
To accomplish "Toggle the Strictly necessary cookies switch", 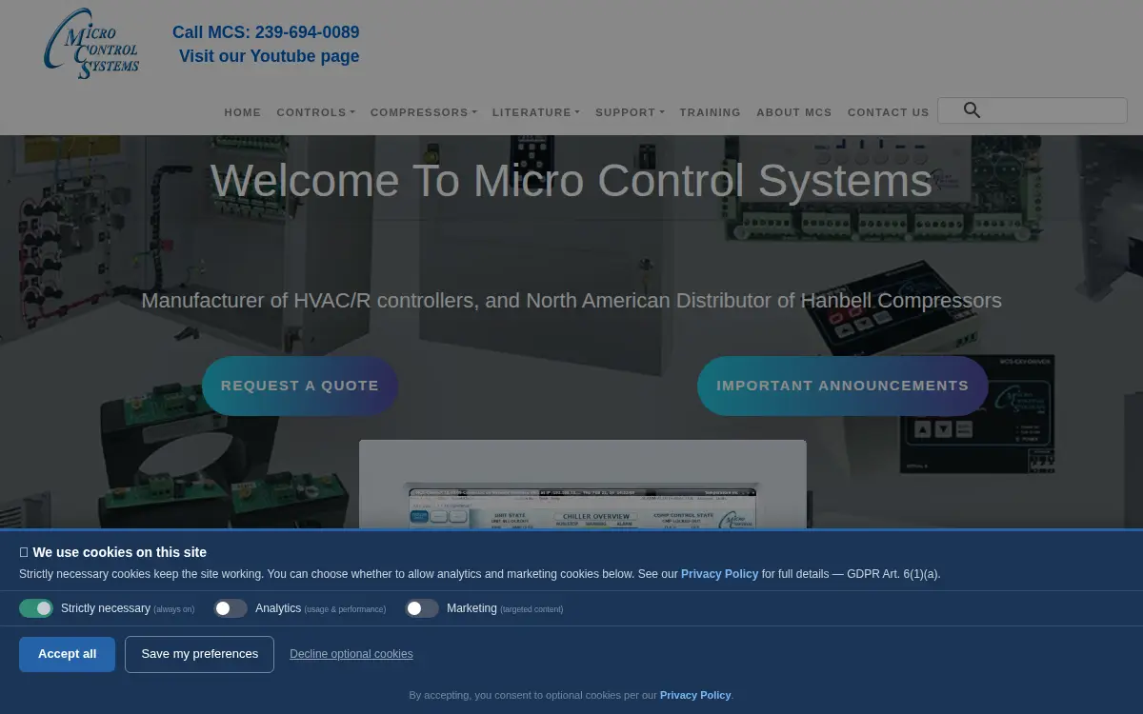I will pyautogui.click(x=36, y=608).
